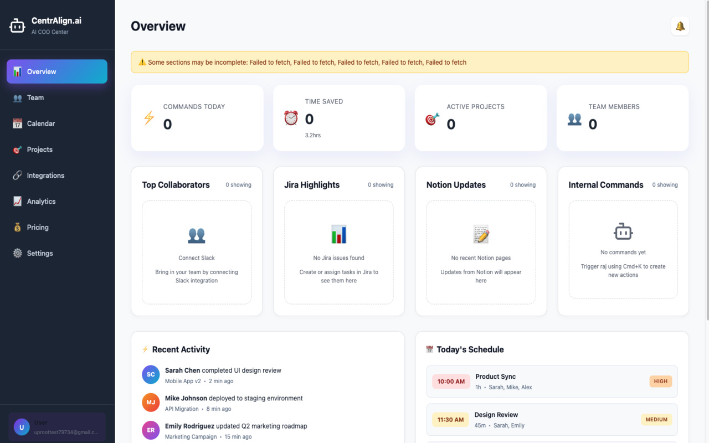This screenshot has width=709, height=443.
Task: Click the lightning icon beside Recent Activity
Action: coord(146,349)
